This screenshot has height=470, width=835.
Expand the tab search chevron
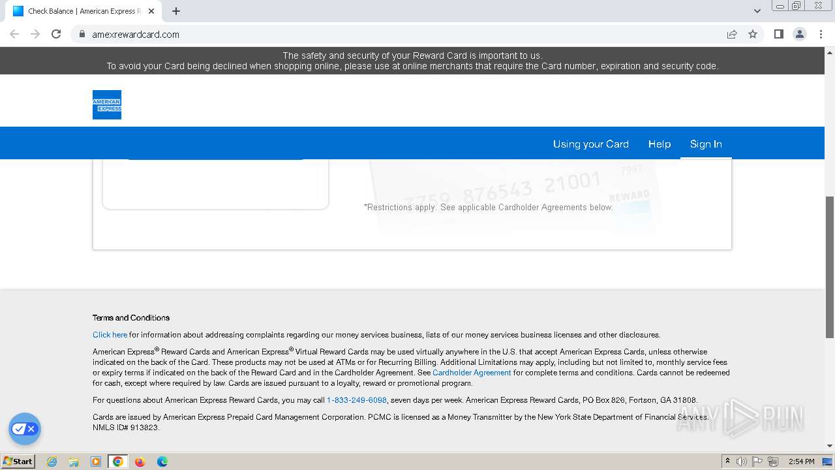click(757, 11)
